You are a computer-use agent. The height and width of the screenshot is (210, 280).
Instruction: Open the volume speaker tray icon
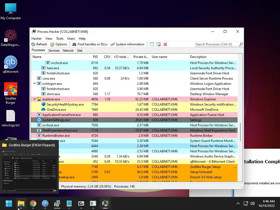point(252,203)
